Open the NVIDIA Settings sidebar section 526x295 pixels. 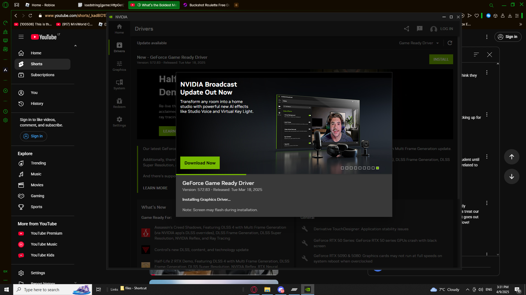coord(119,122)
